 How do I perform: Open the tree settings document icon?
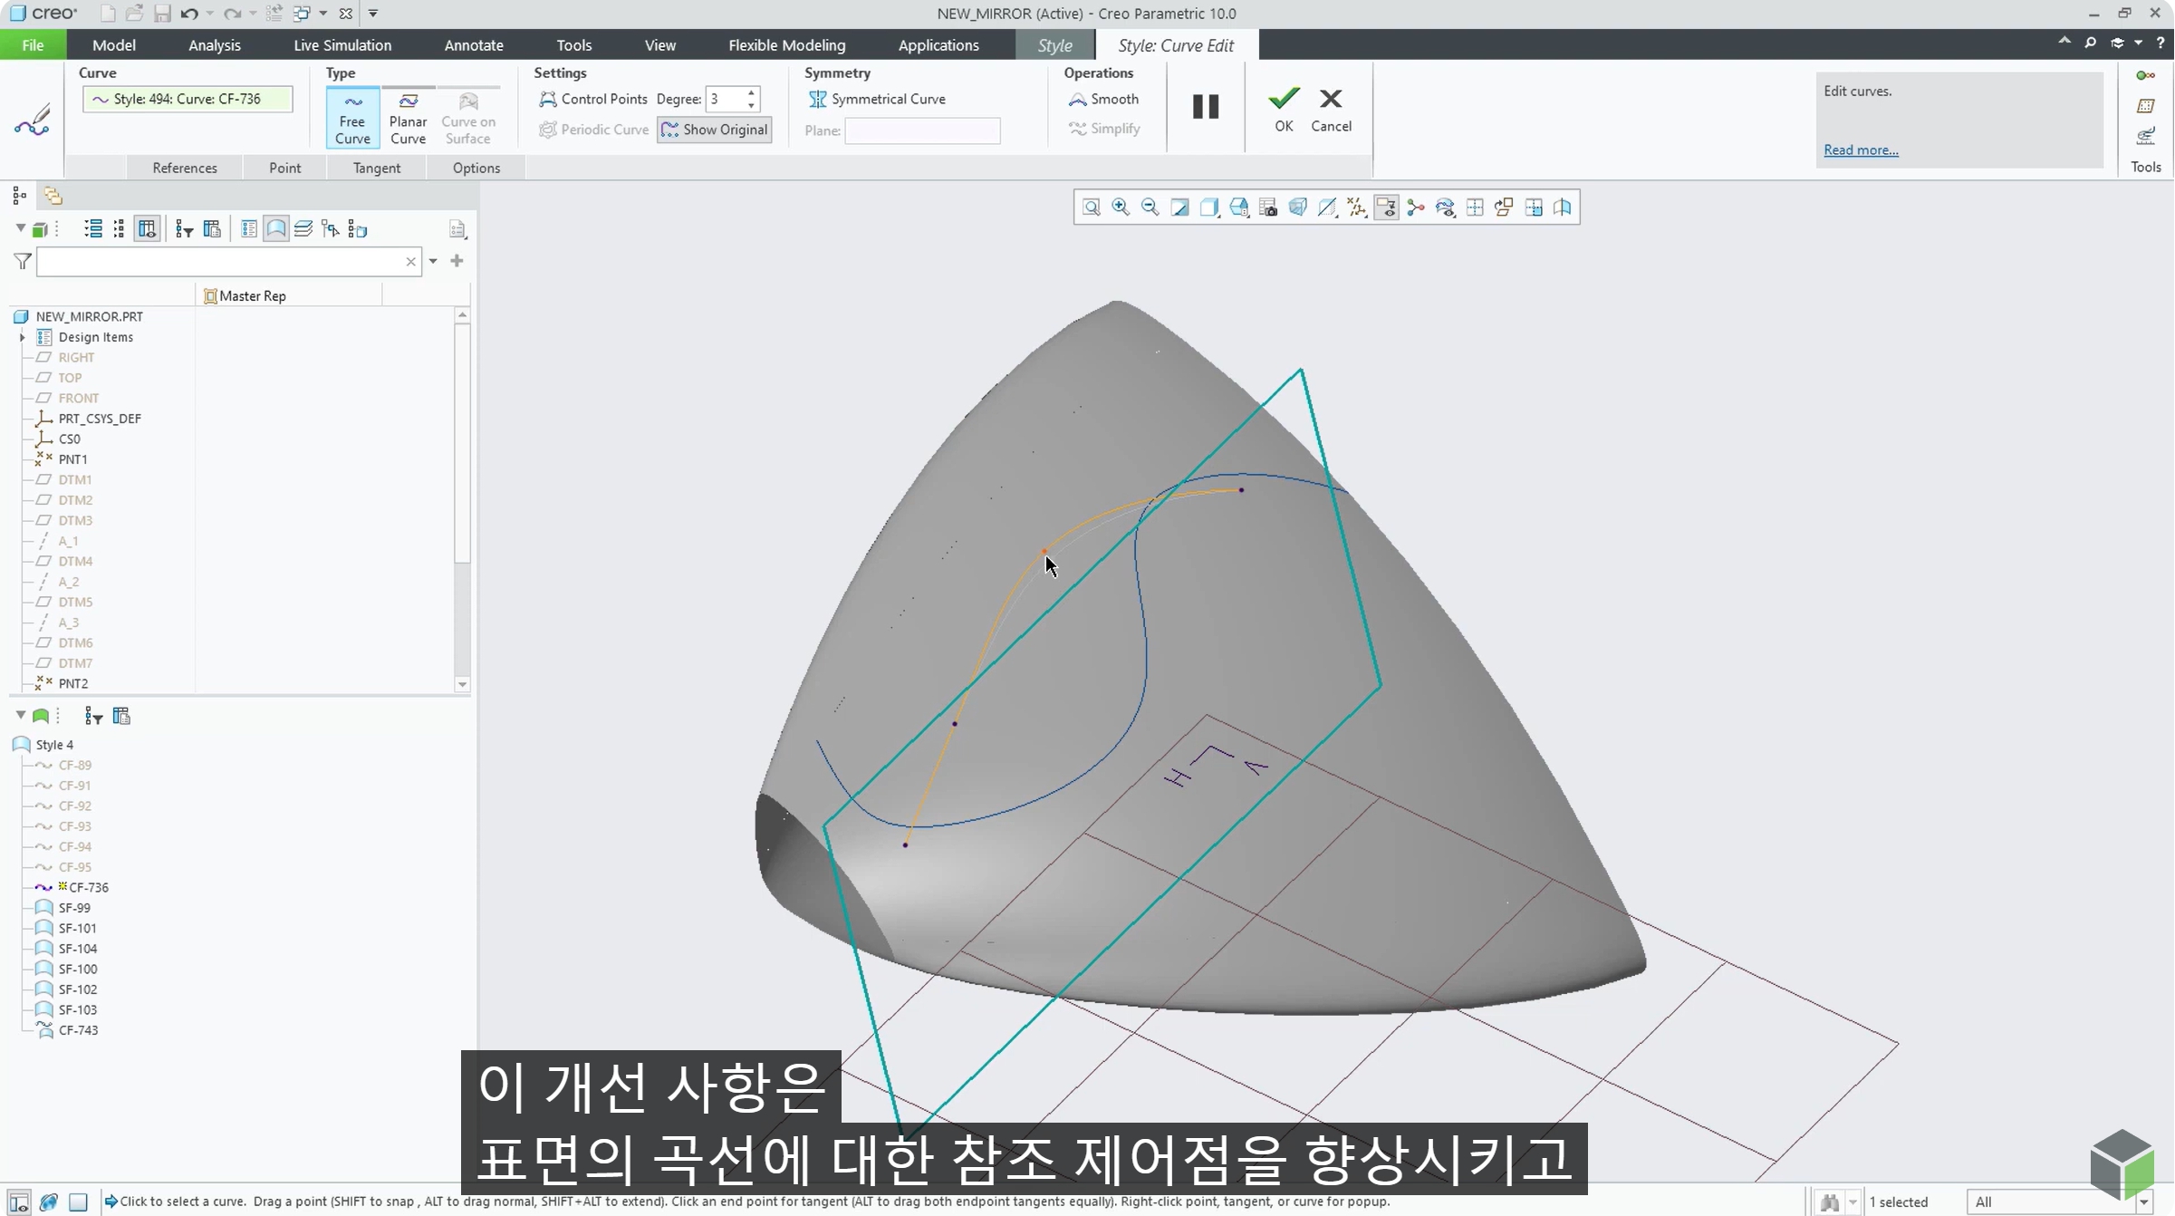pos(457,229)
